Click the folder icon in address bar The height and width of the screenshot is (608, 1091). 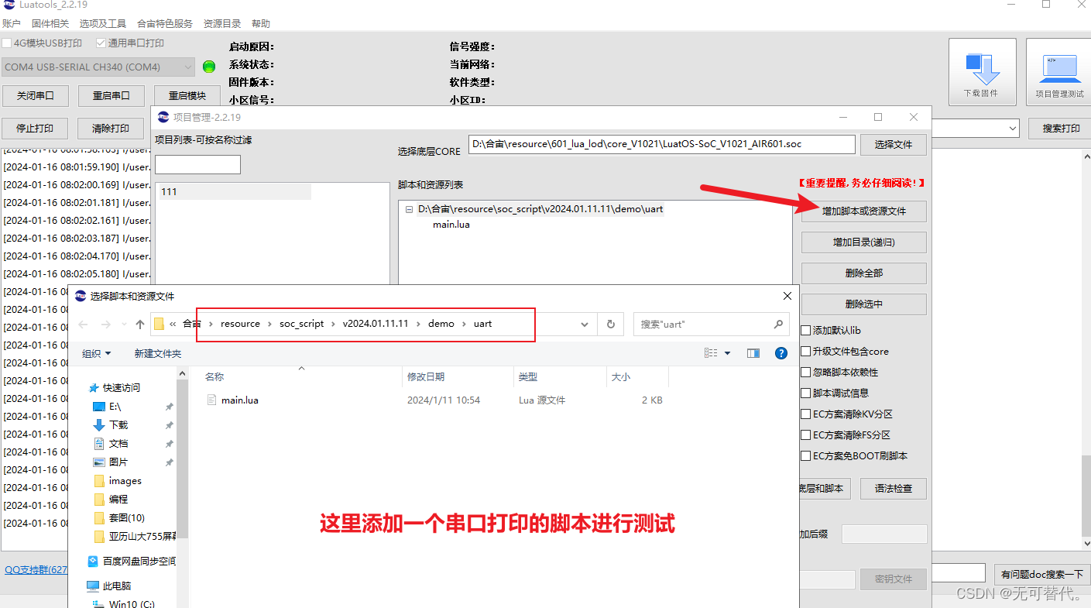(x=159, y=324)
